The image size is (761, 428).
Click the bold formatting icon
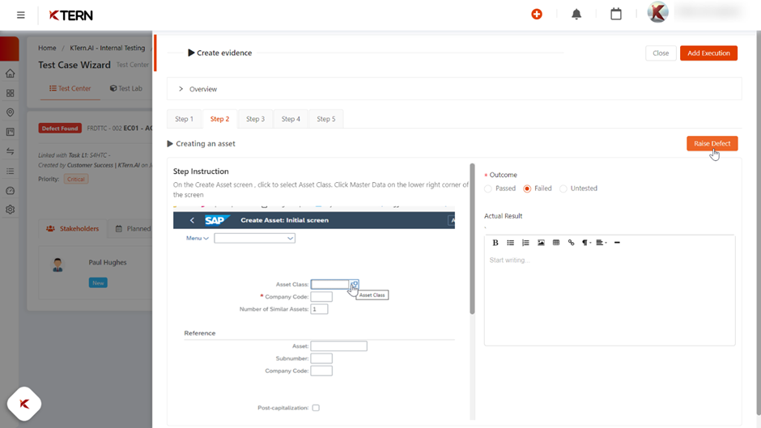coord(495,243)
